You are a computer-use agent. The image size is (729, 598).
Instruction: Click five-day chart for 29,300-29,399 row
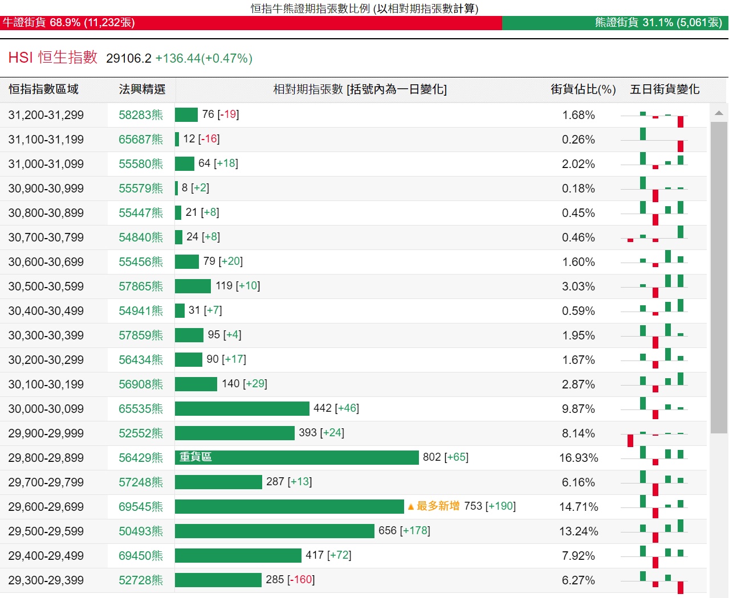click(x=655, y=582)
